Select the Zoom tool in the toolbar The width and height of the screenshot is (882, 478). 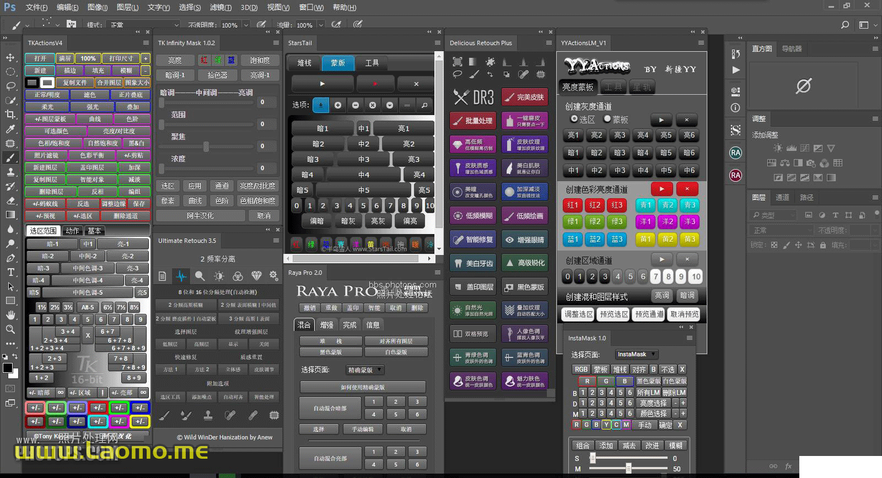(x=10, y=329)
